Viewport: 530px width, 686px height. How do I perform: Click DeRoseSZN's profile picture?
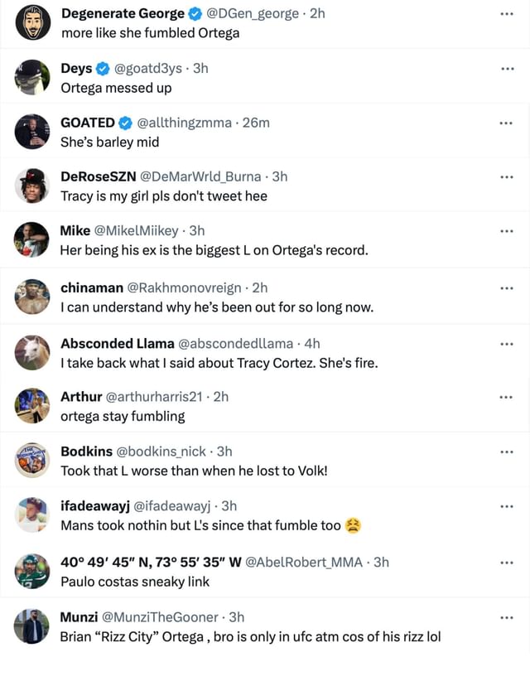31,186
